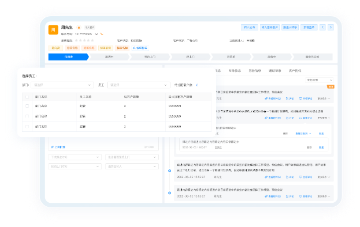The height and width of the screenshot is (227, 360).
Task: Open the 部门 department dropdown
Action: click(x=62, y=85)
